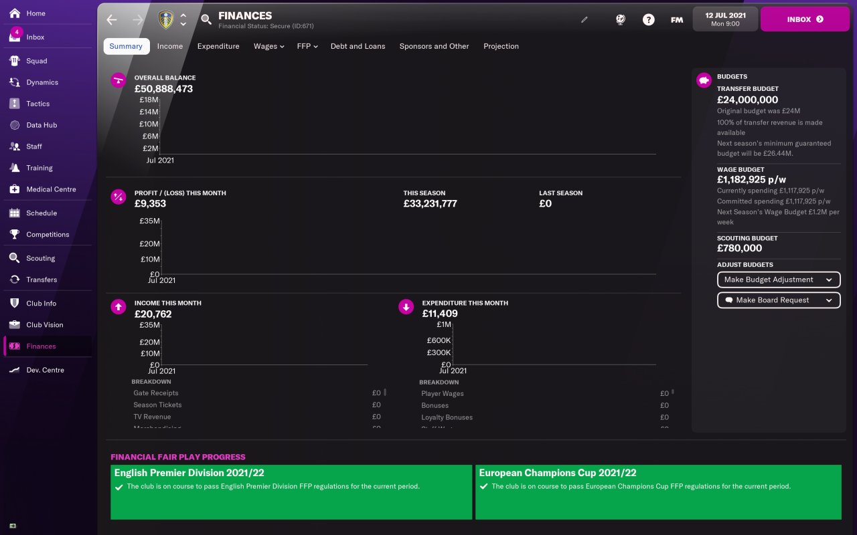Viewport: 857px width, 535px height.
Task: Click the Loyalty Bonuses expenditure row
Action: [544, 418]
